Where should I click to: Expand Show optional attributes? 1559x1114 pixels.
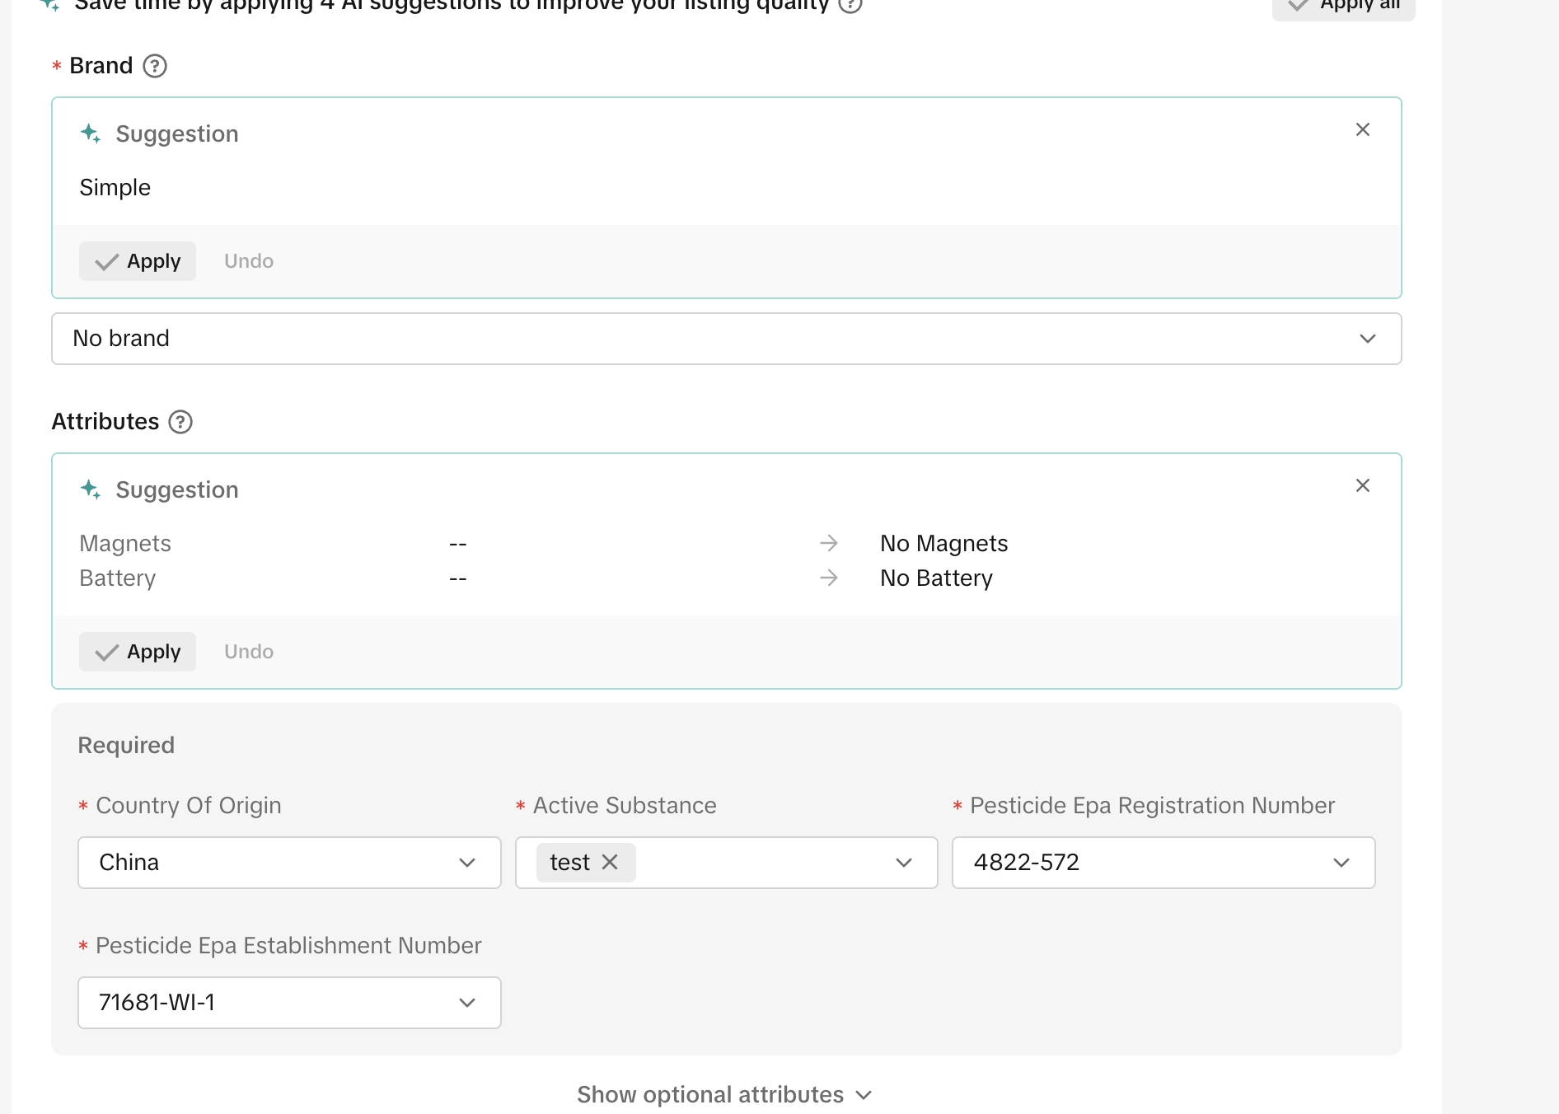coord(724,1094)
